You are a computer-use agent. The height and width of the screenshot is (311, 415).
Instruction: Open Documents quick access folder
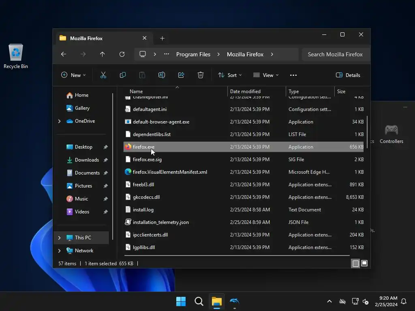(x=87, y=173)
